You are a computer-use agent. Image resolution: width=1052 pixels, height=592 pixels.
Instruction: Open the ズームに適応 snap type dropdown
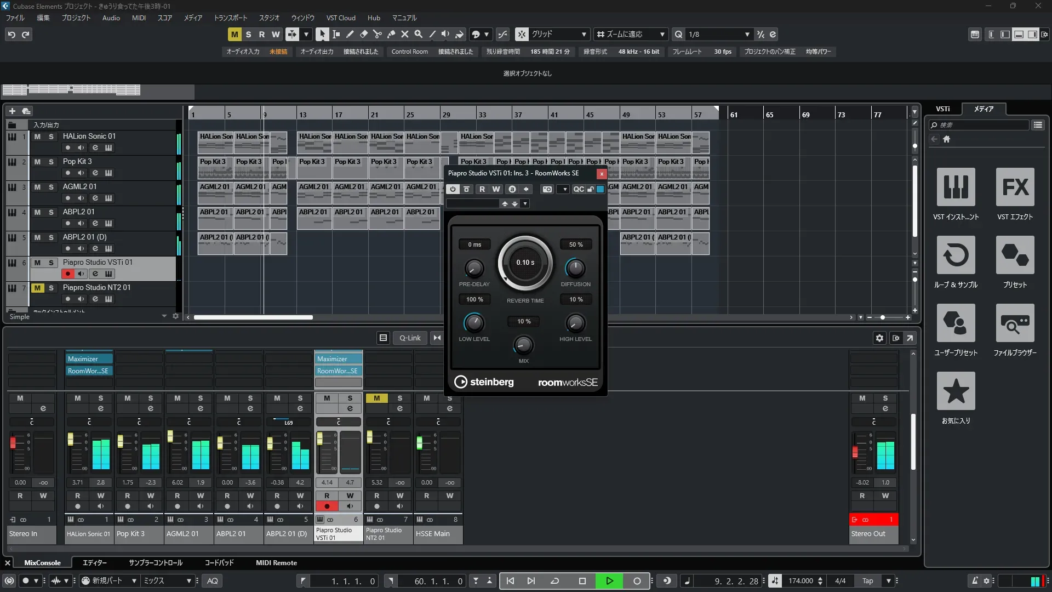[662, 34]
